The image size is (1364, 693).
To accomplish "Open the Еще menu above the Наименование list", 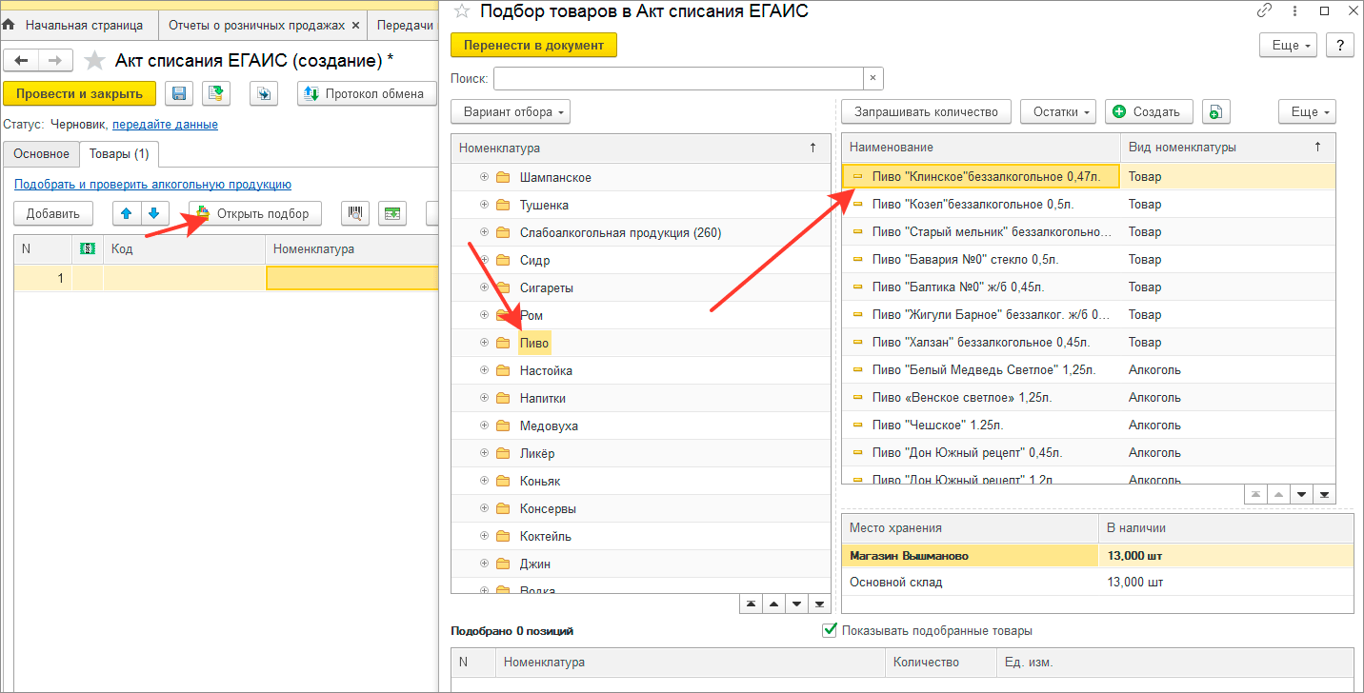I will tap(1307, 111).
